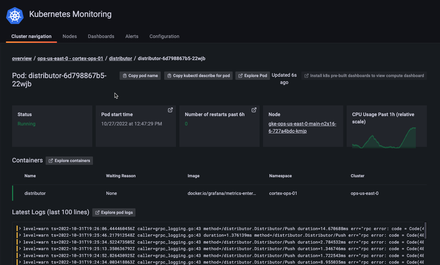This screenshot has width=440, height=265.
Task: Click the Running status value
Action: pyautogui.click(x=27, y=124)
